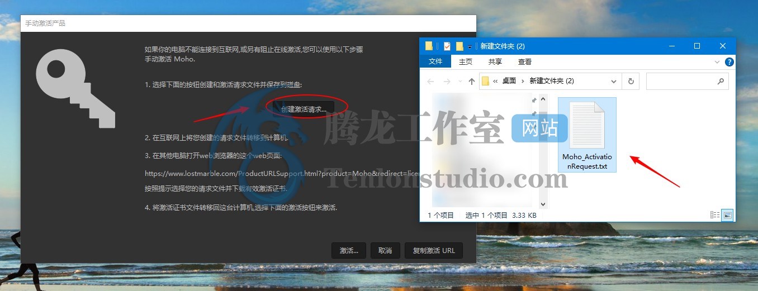Switch to large icons view
Viewport: 758px width, 291px height.
(727, 215)
